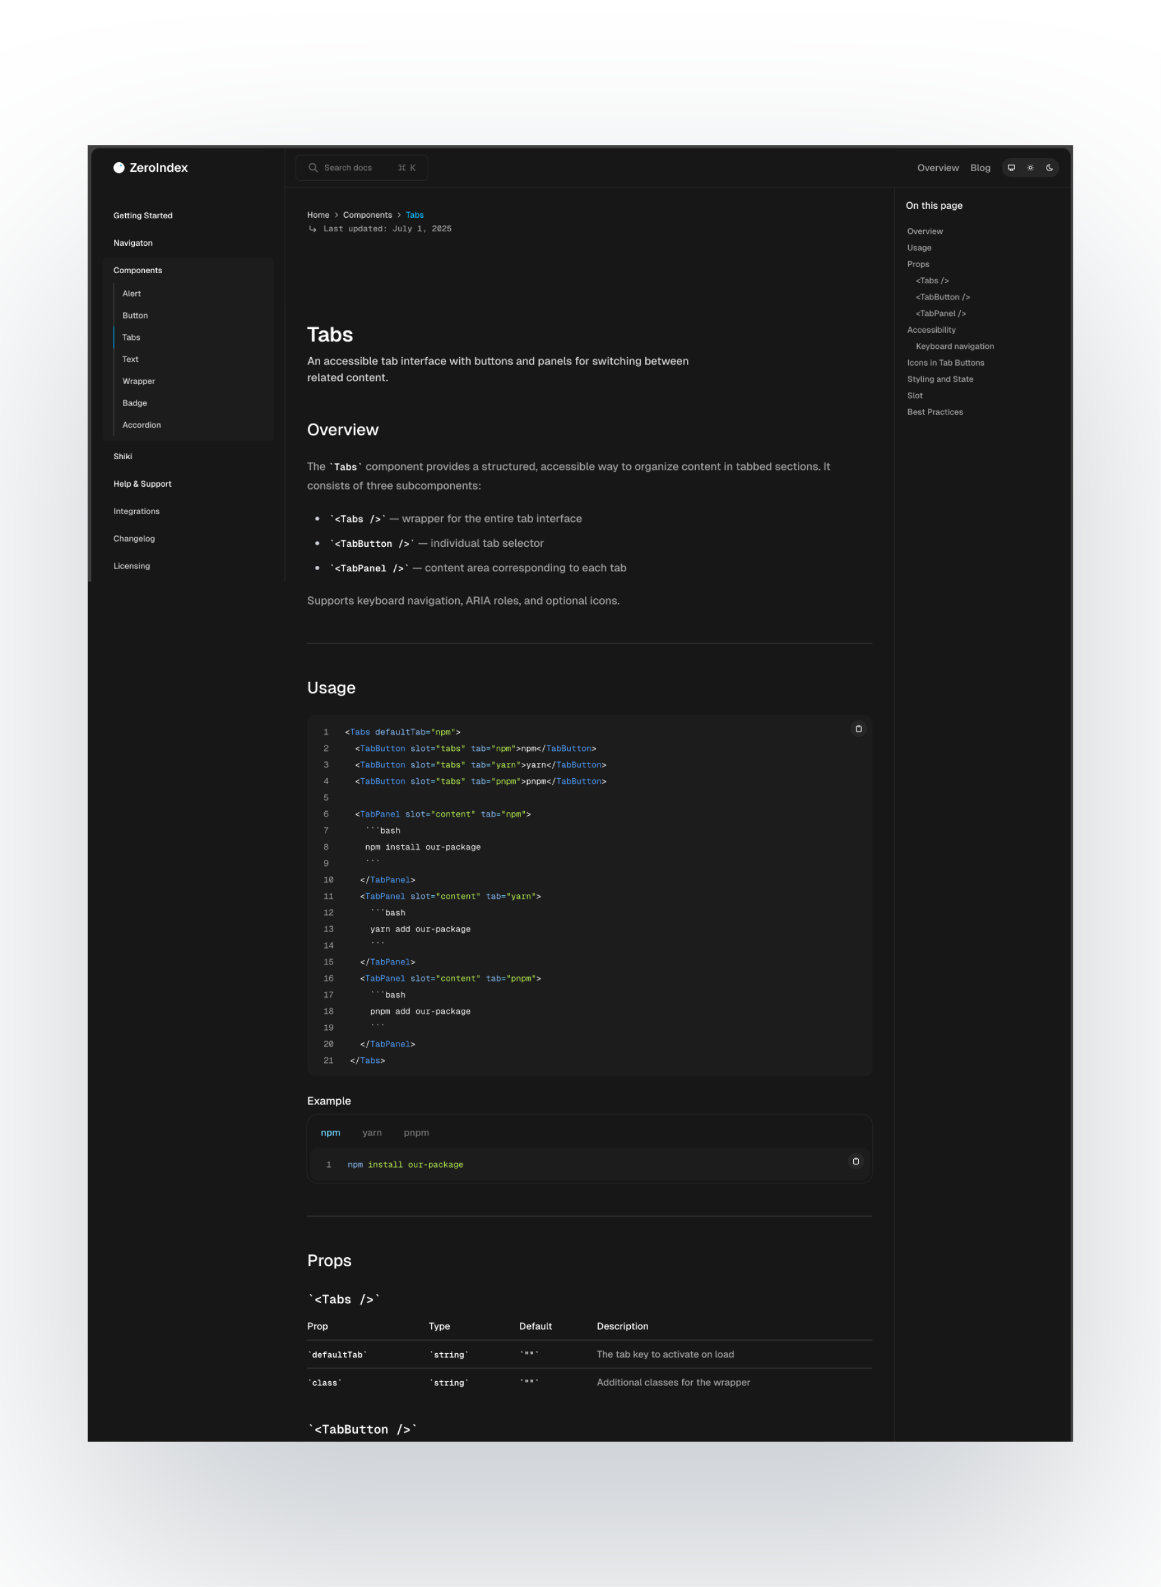The height and width of the screenshot is (1587, 1161).
Task: Open the Blog page
Action: point(980,167)
